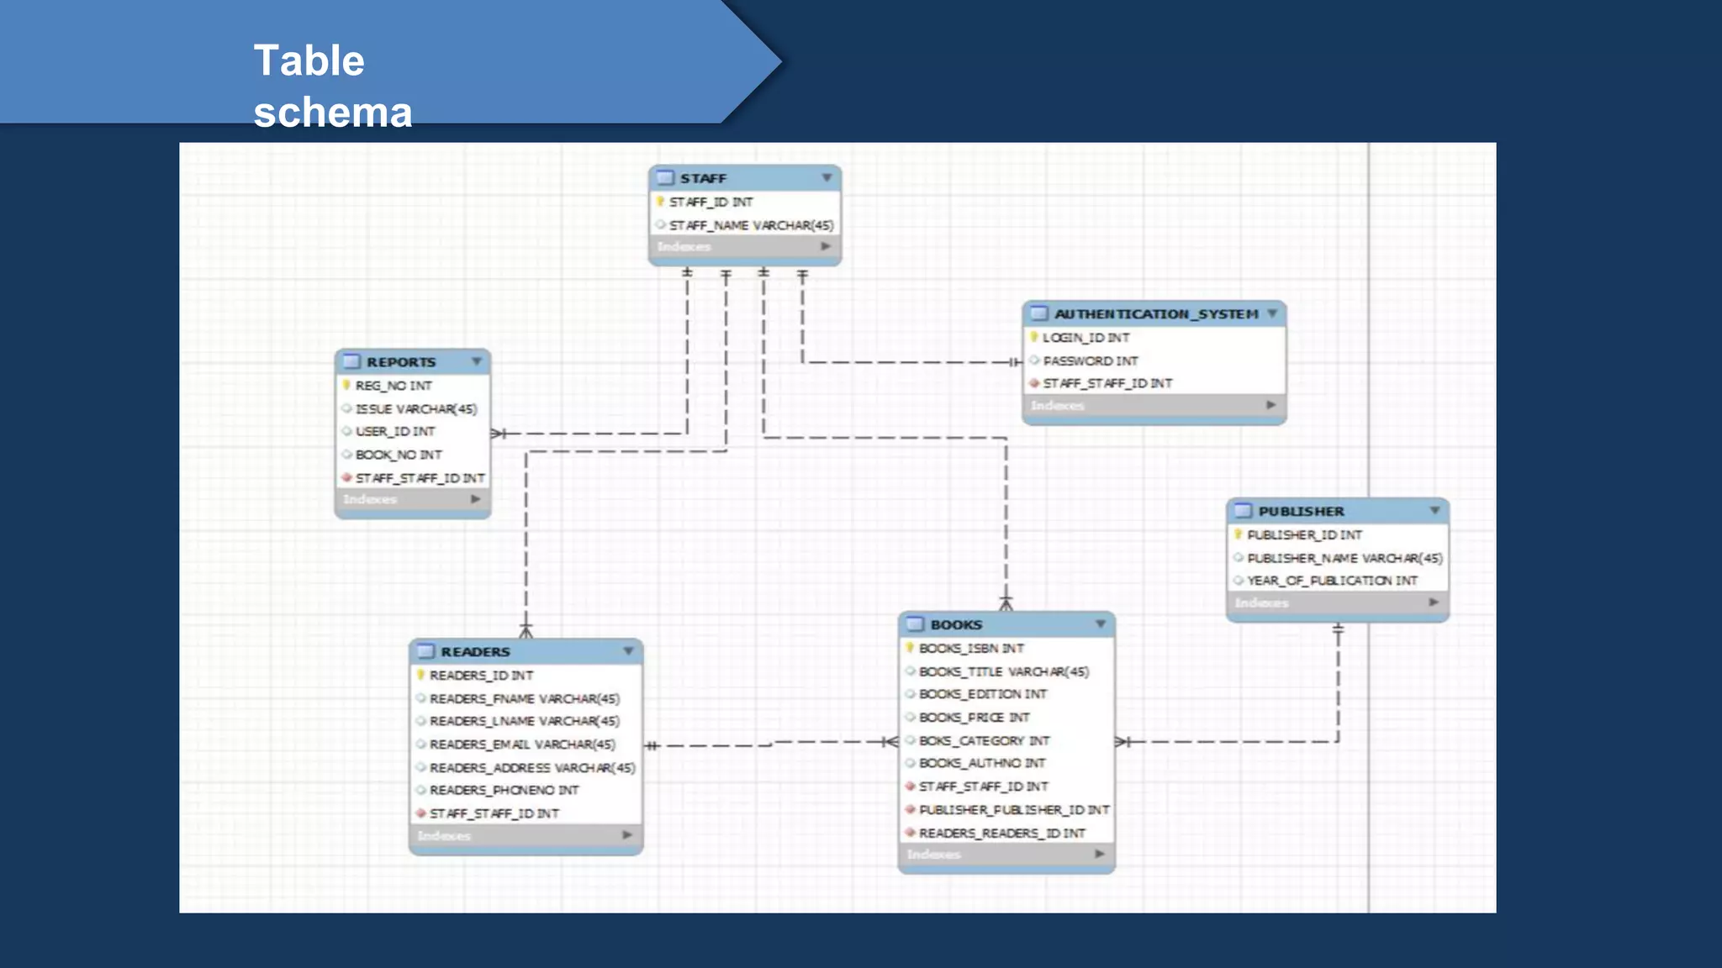Click the BOOKS table icon
This screenshot has width=1722, height=968.
[915, 624]
